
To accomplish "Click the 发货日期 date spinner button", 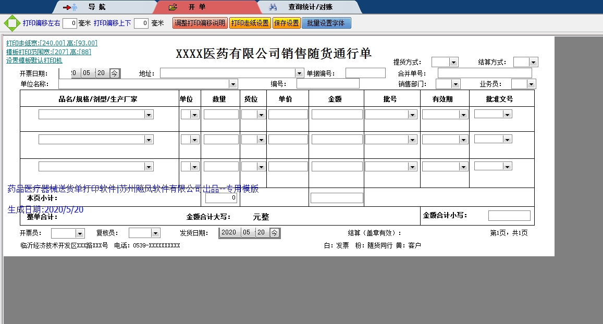I will coord(274,233).
